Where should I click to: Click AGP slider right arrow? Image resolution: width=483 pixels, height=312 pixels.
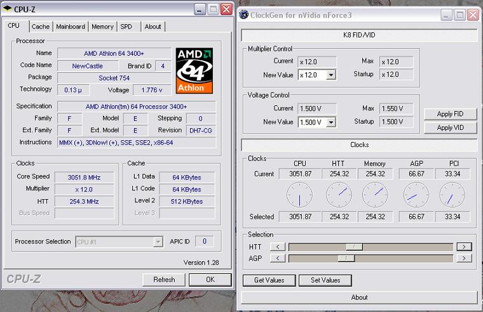click(464, 258)
